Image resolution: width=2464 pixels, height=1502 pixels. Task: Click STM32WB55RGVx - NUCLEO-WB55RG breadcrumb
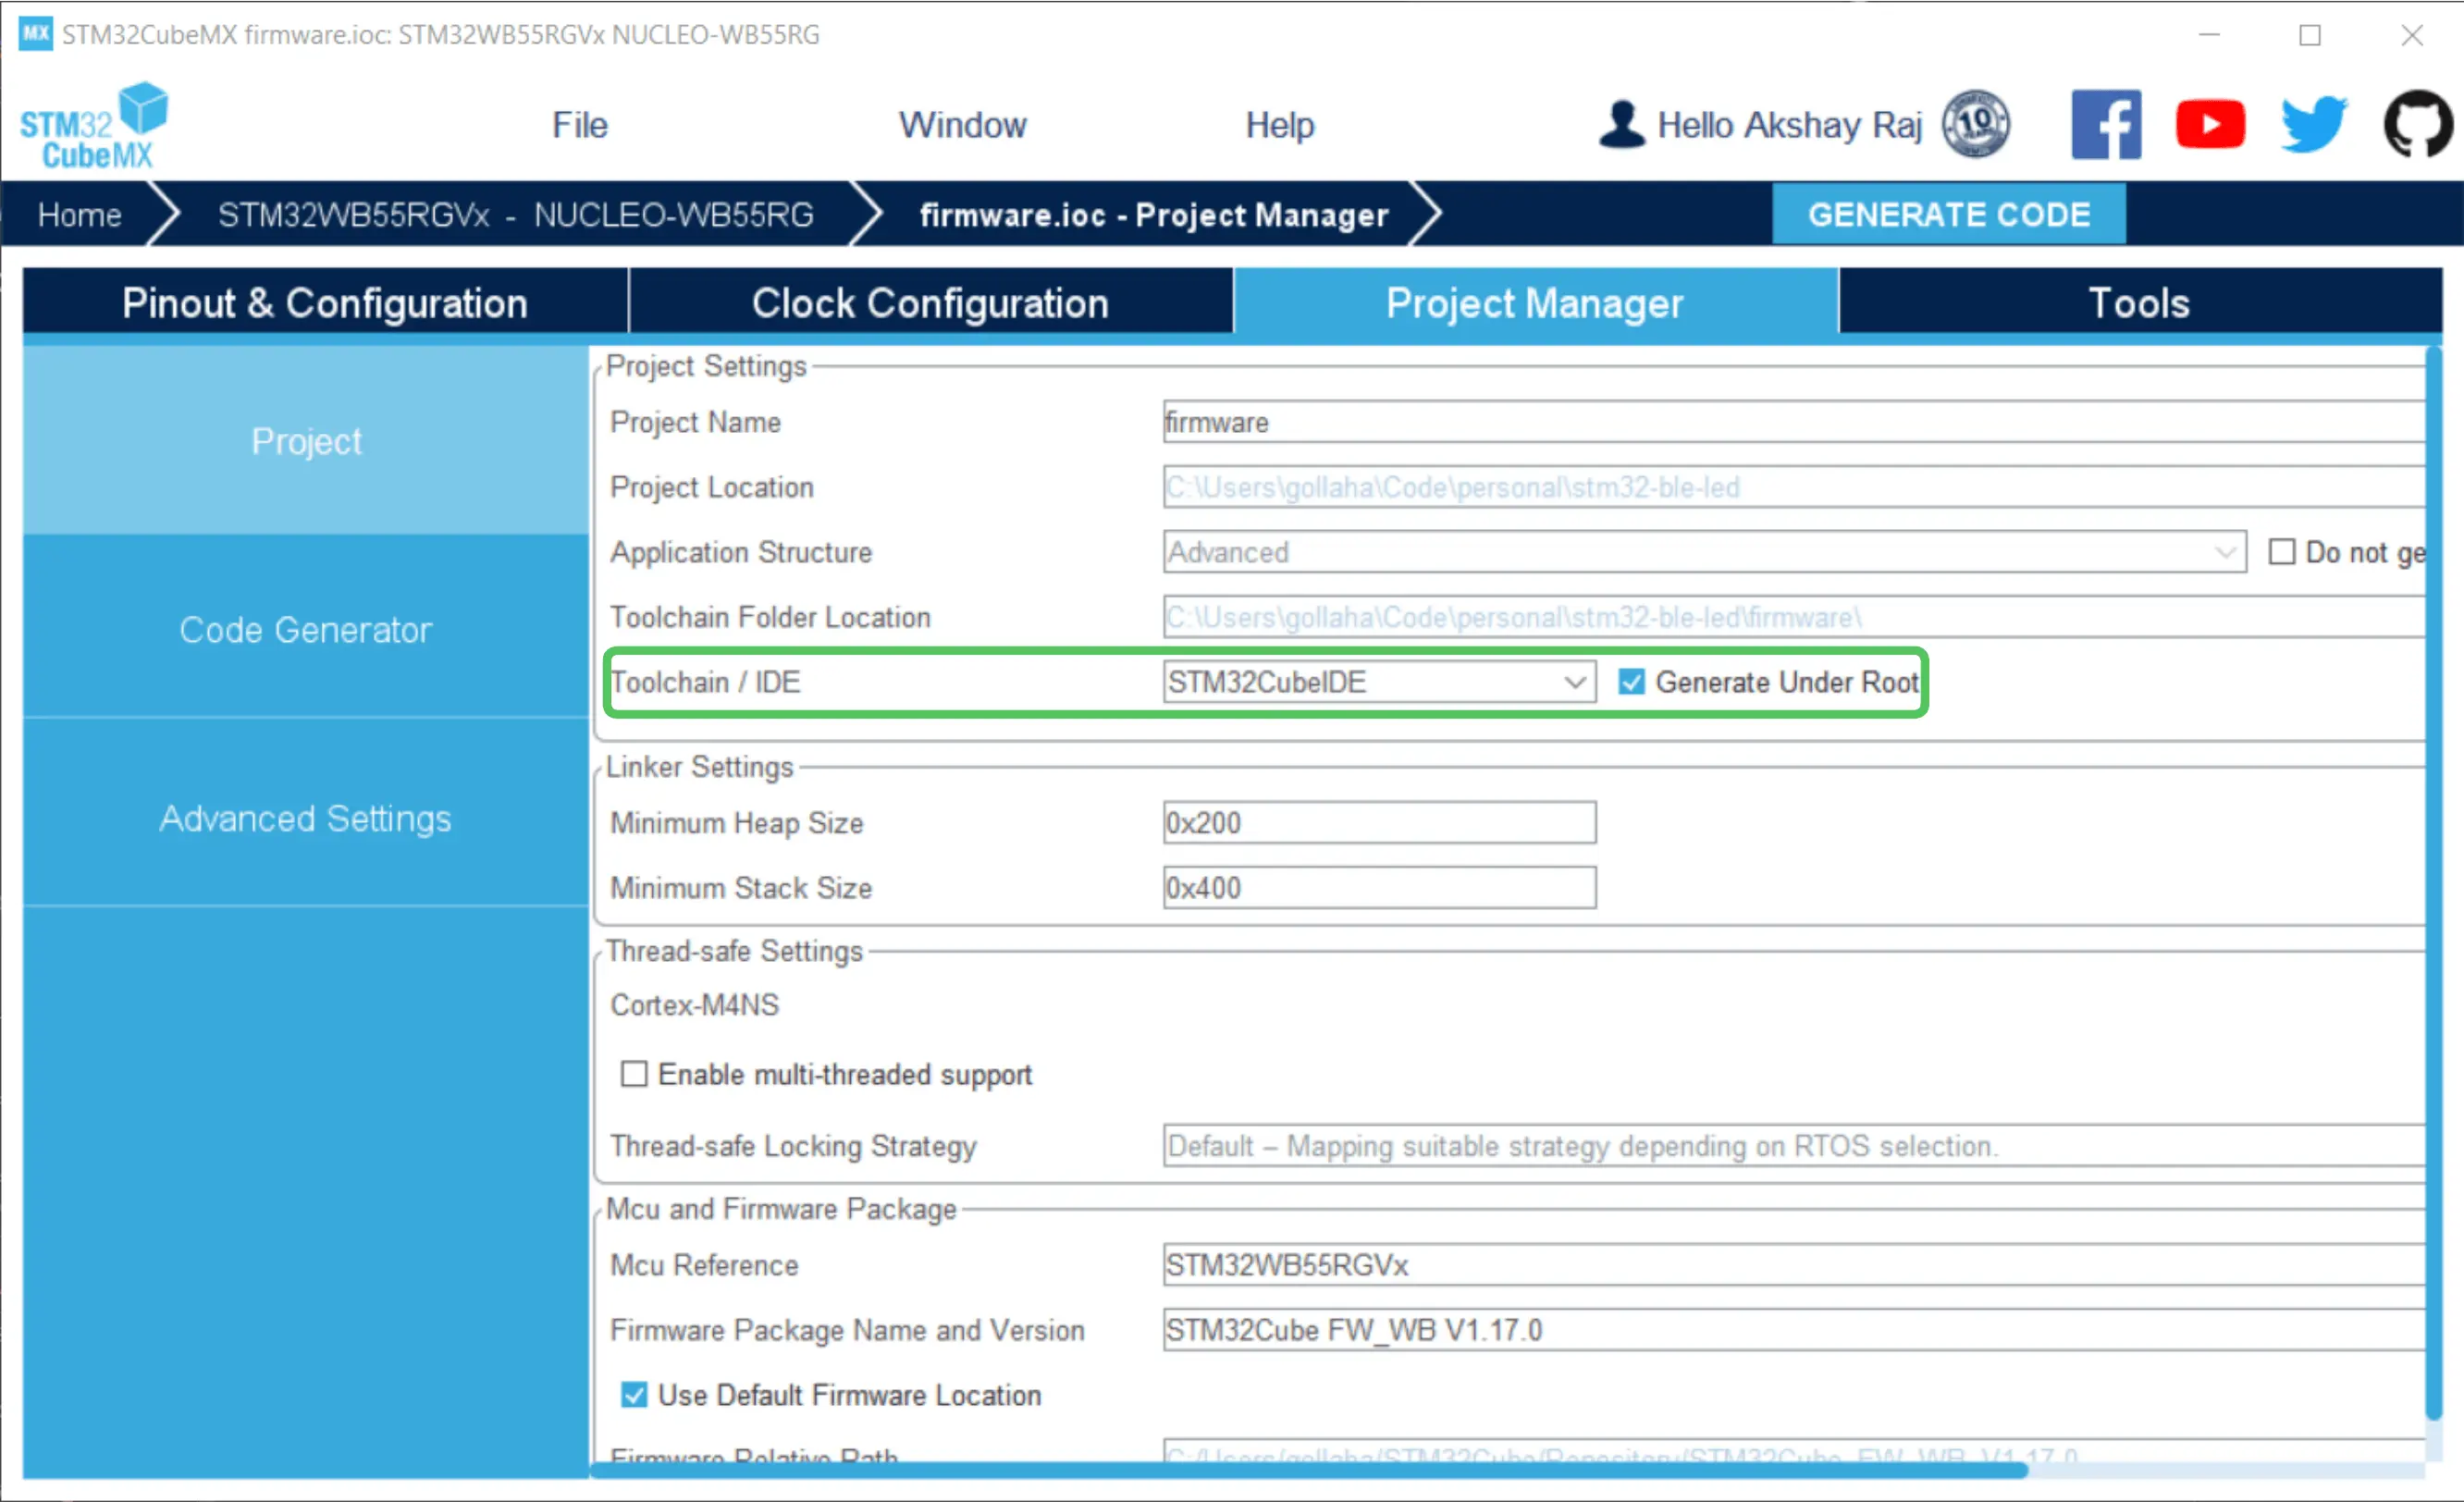click(516, 214)
